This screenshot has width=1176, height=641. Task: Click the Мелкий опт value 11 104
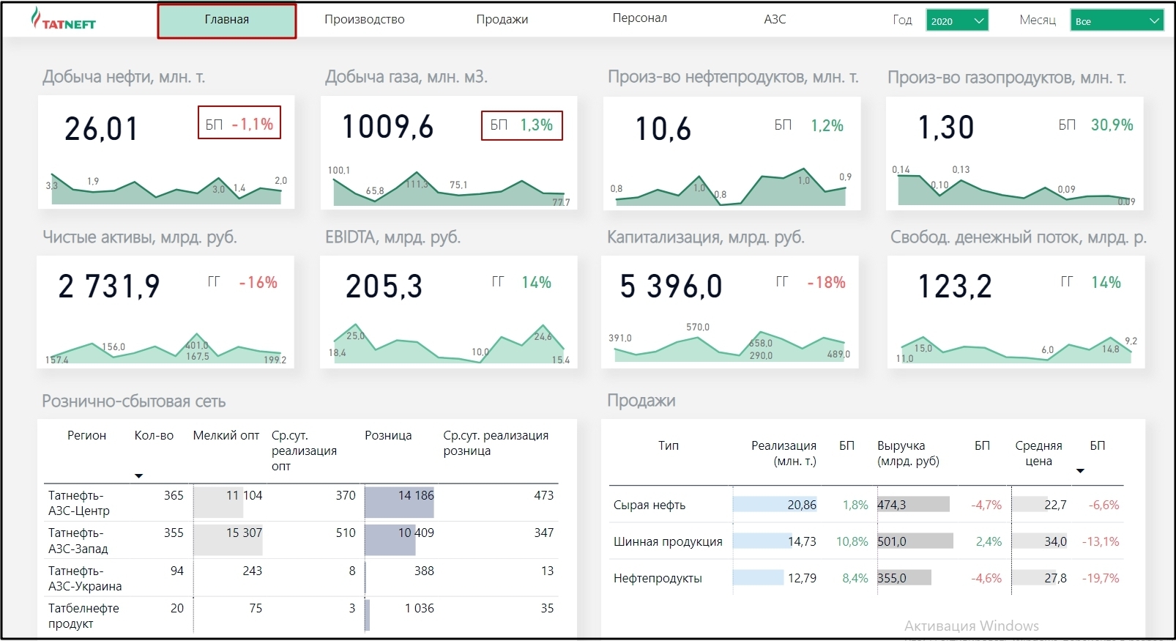click(x=244, y=495)
